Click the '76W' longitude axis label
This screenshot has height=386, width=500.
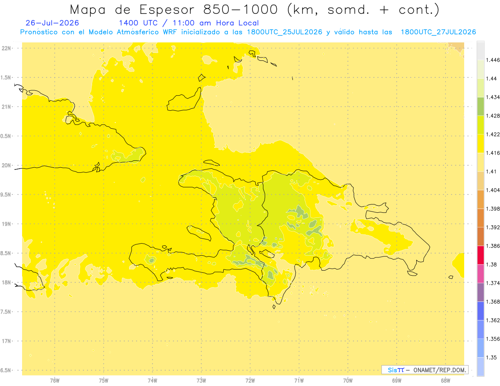(x=55, y=381)
